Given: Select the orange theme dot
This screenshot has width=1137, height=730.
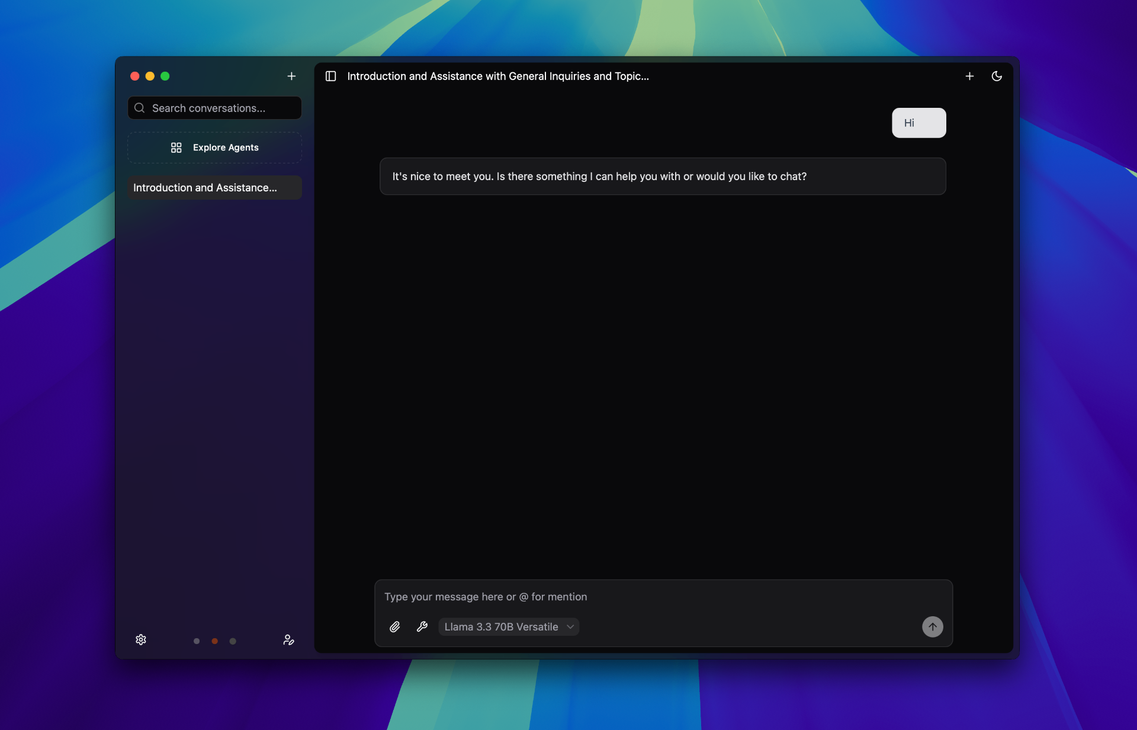Looking at the screenshot, I should (x=214, y=641).
